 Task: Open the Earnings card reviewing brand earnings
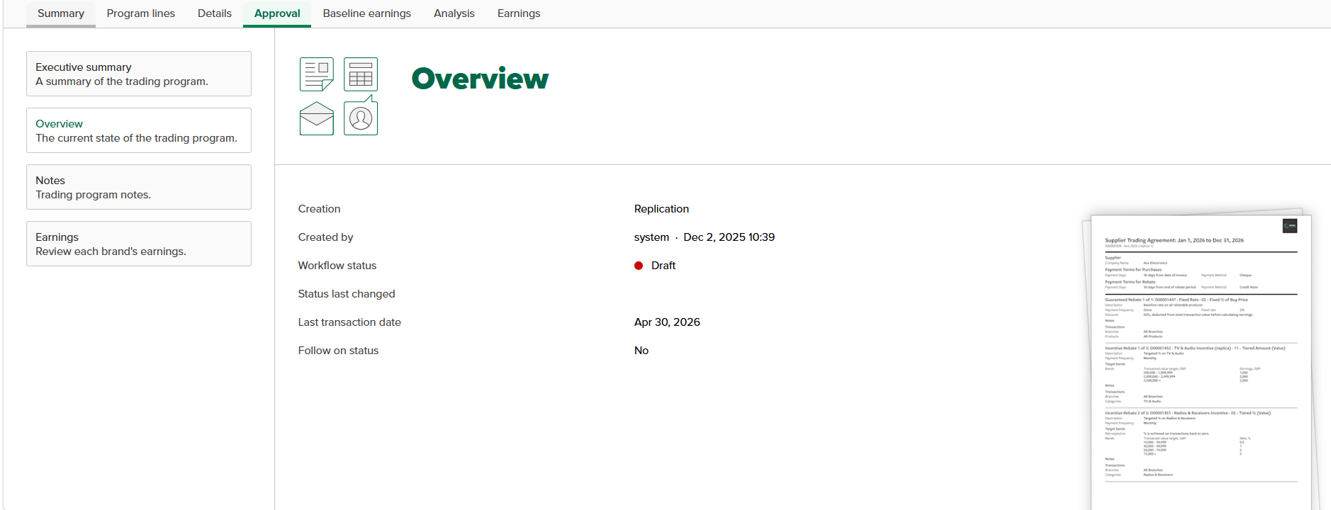point(139,244)
